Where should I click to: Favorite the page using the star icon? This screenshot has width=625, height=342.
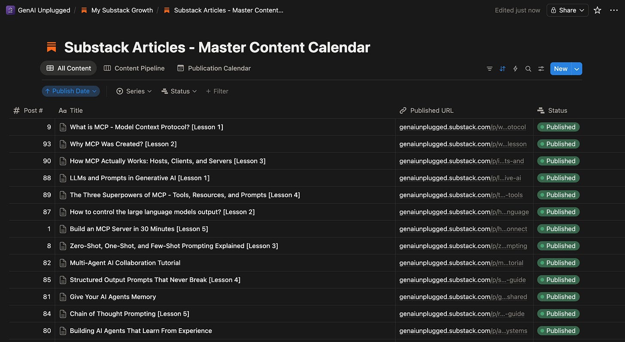click(597, 10)
